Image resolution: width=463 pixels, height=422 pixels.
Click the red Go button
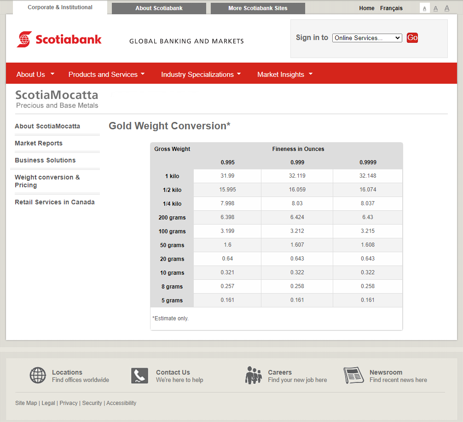412,38
